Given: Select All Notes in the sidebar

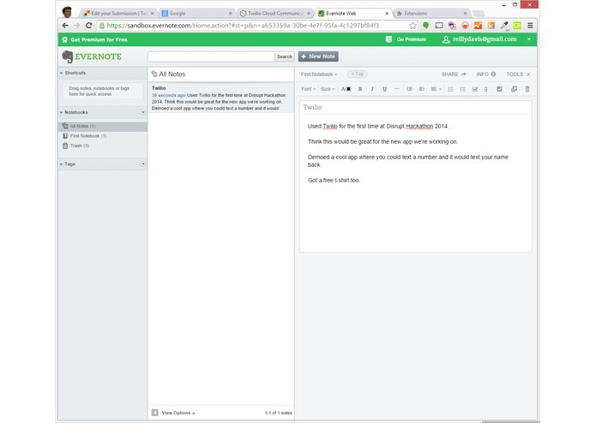Looking at the screenshot, I should [x=103, y=126].
